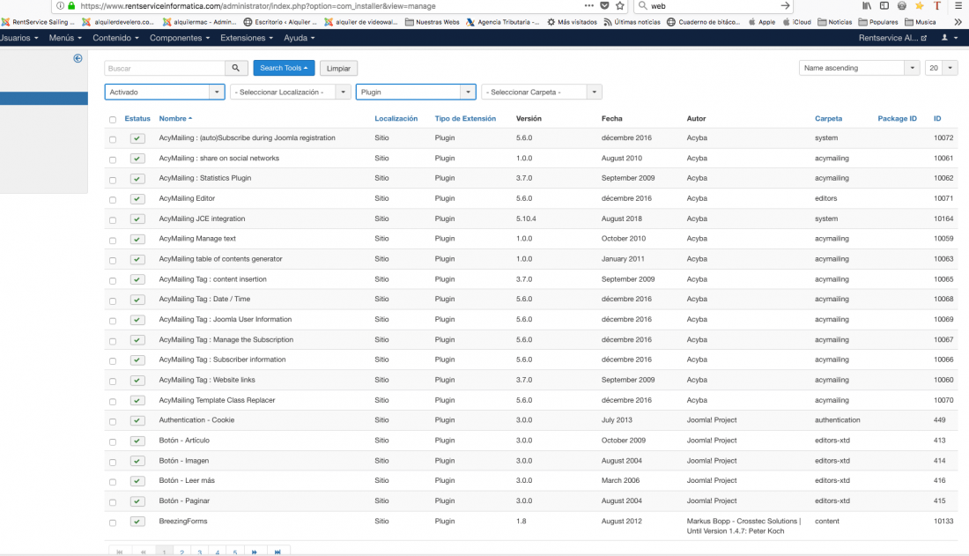Image resolution: width=969 pixels, height=556 pixels.
Task: Toggle status of AcyMailing : Statistics Plugin
Action: [137, 179]
